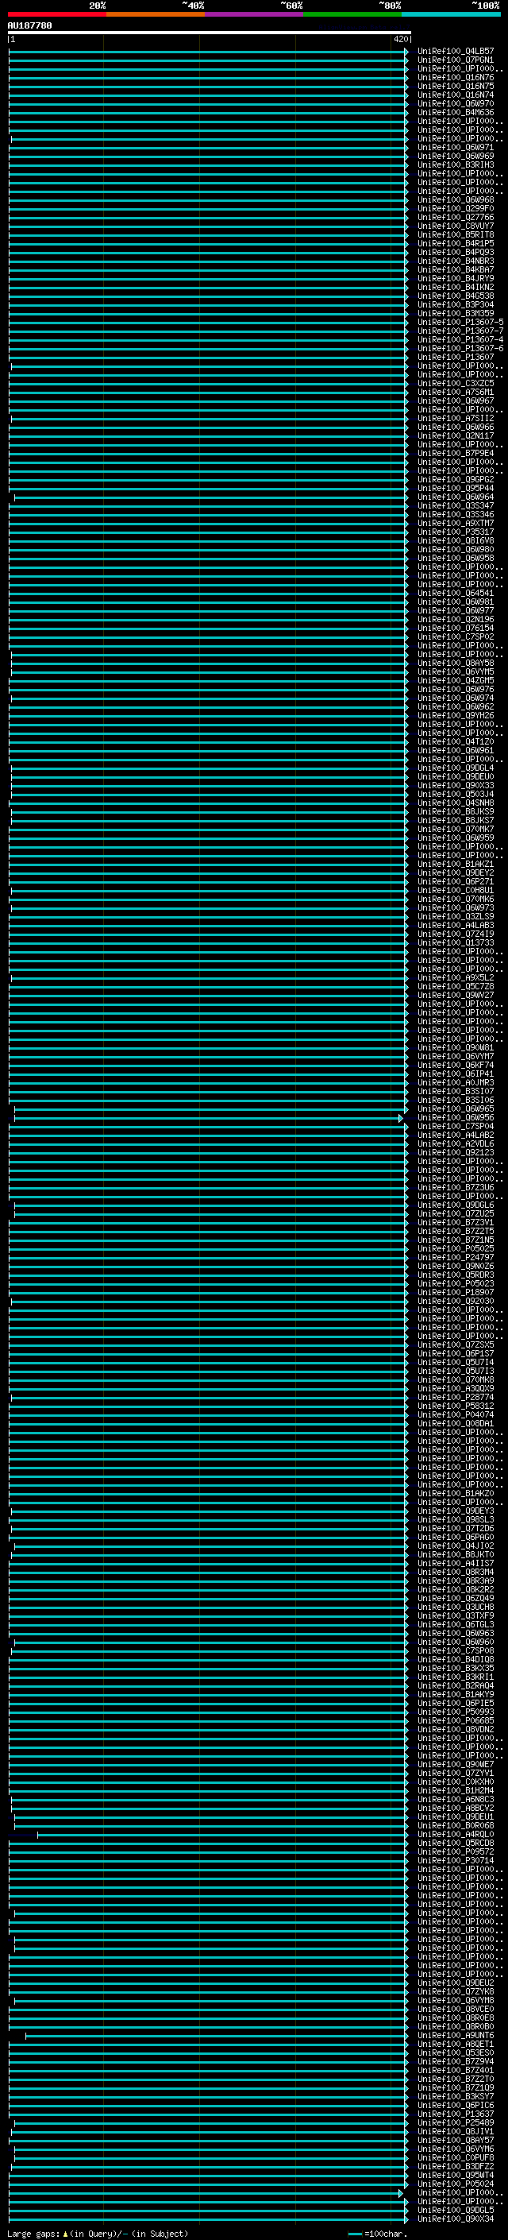Viewport: 508px width, 2240px height.
Task: Select hit UniRef100_Q2N117
Action: [x=456, y=435]
